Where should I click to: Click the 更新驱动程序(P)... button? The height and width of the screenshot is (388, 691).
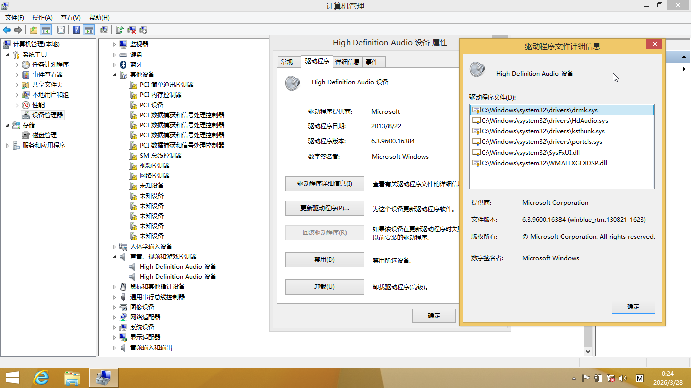(324, 208)
